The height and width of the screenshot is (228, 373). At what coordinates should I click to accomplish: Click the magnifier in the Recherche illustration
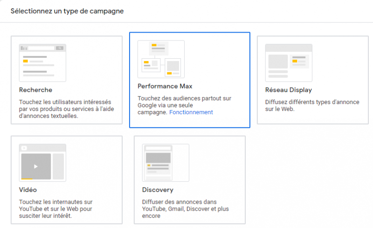coord(60,48)
